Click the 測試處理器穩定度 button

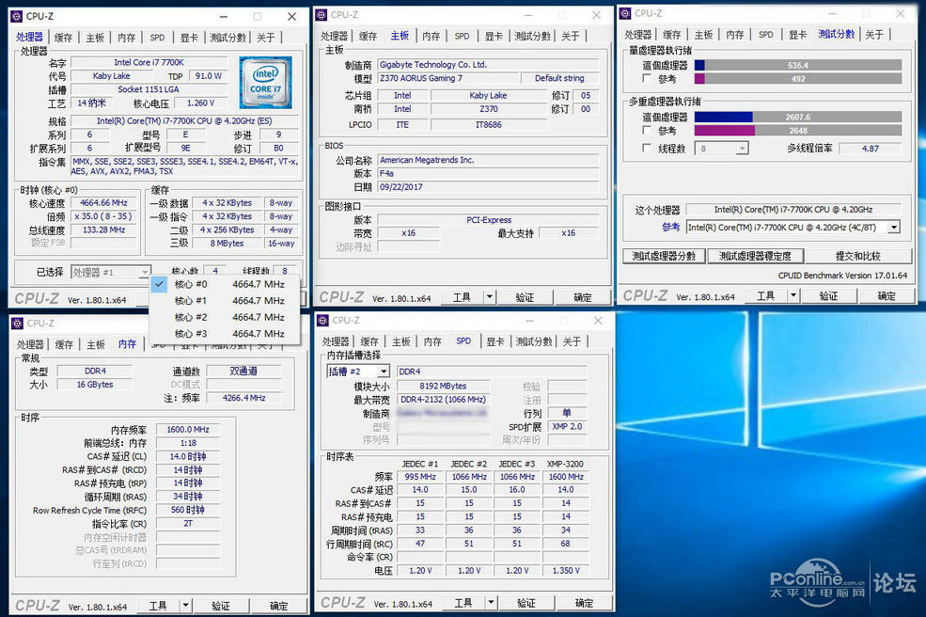755,256
